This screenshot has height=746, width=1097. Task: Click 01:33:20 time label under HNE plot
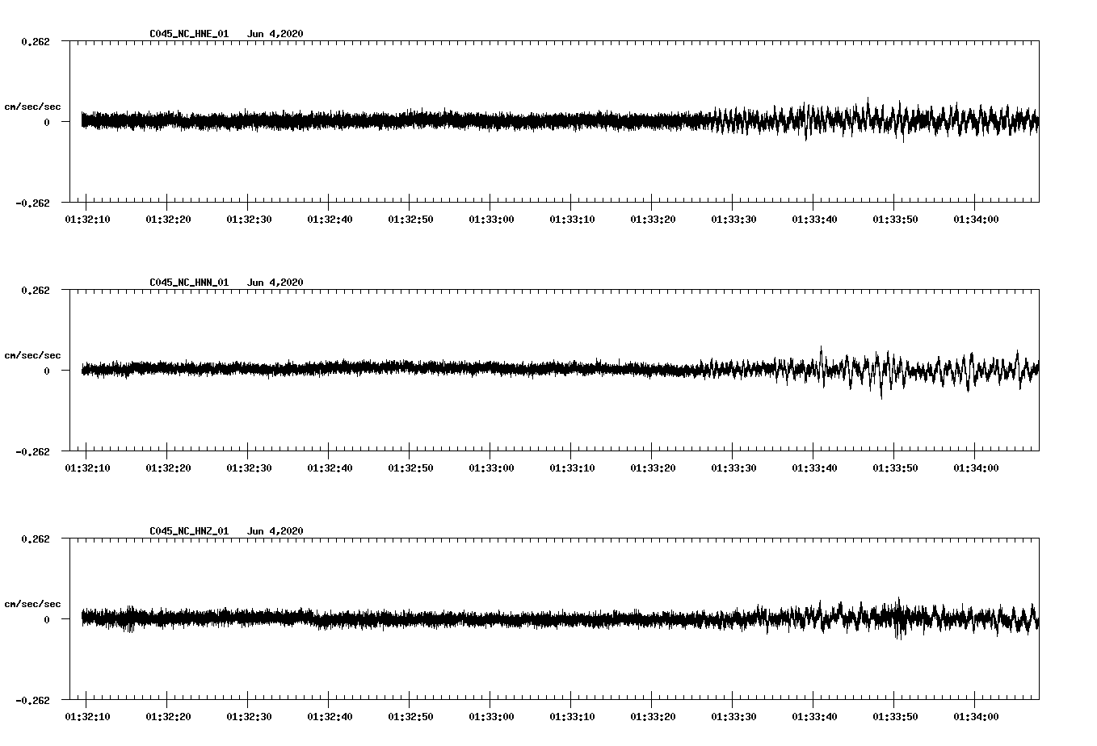click(x=653, y=220)
